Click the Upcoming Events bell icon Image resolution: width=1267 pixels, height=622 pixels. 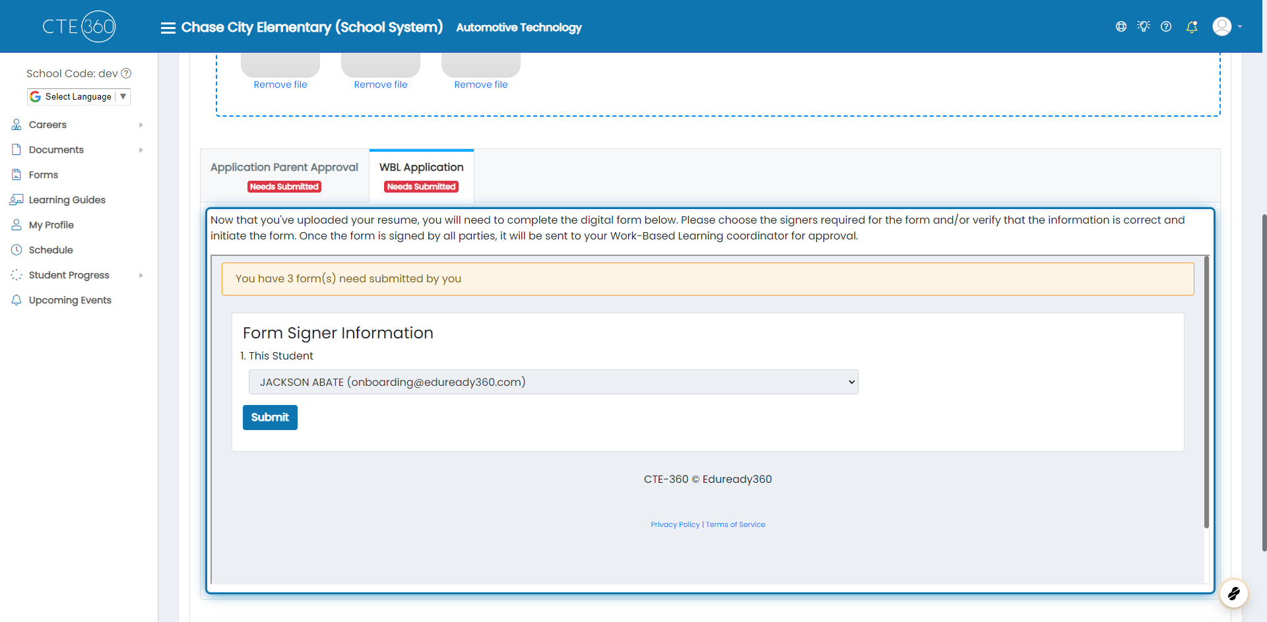tap(16, 300)
